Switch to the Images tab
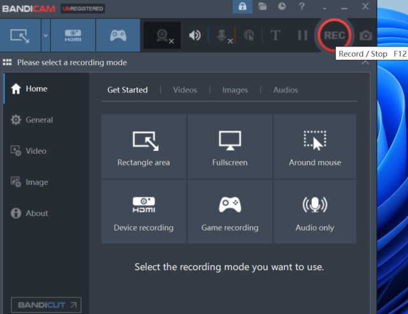 point(235,90)
